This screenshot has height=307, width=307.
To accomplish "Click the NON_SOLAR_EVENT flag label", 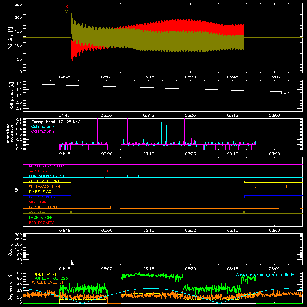I will pos(46,176).
